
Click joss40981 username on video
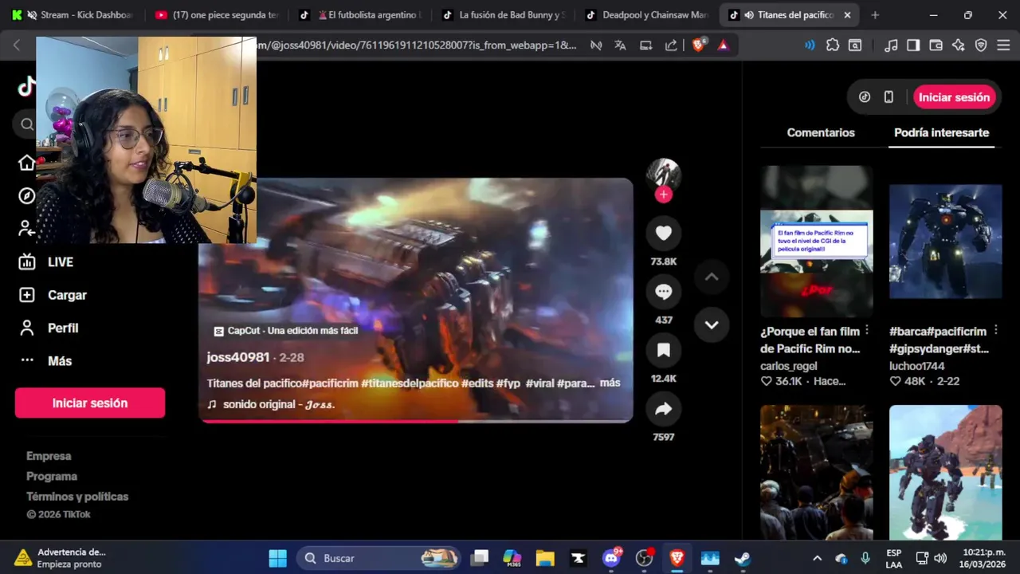click(x=238, y=357)
